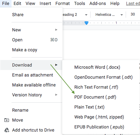Click the Download submenu arrow
The image size is (140, 135).
[x=56, y=65]
